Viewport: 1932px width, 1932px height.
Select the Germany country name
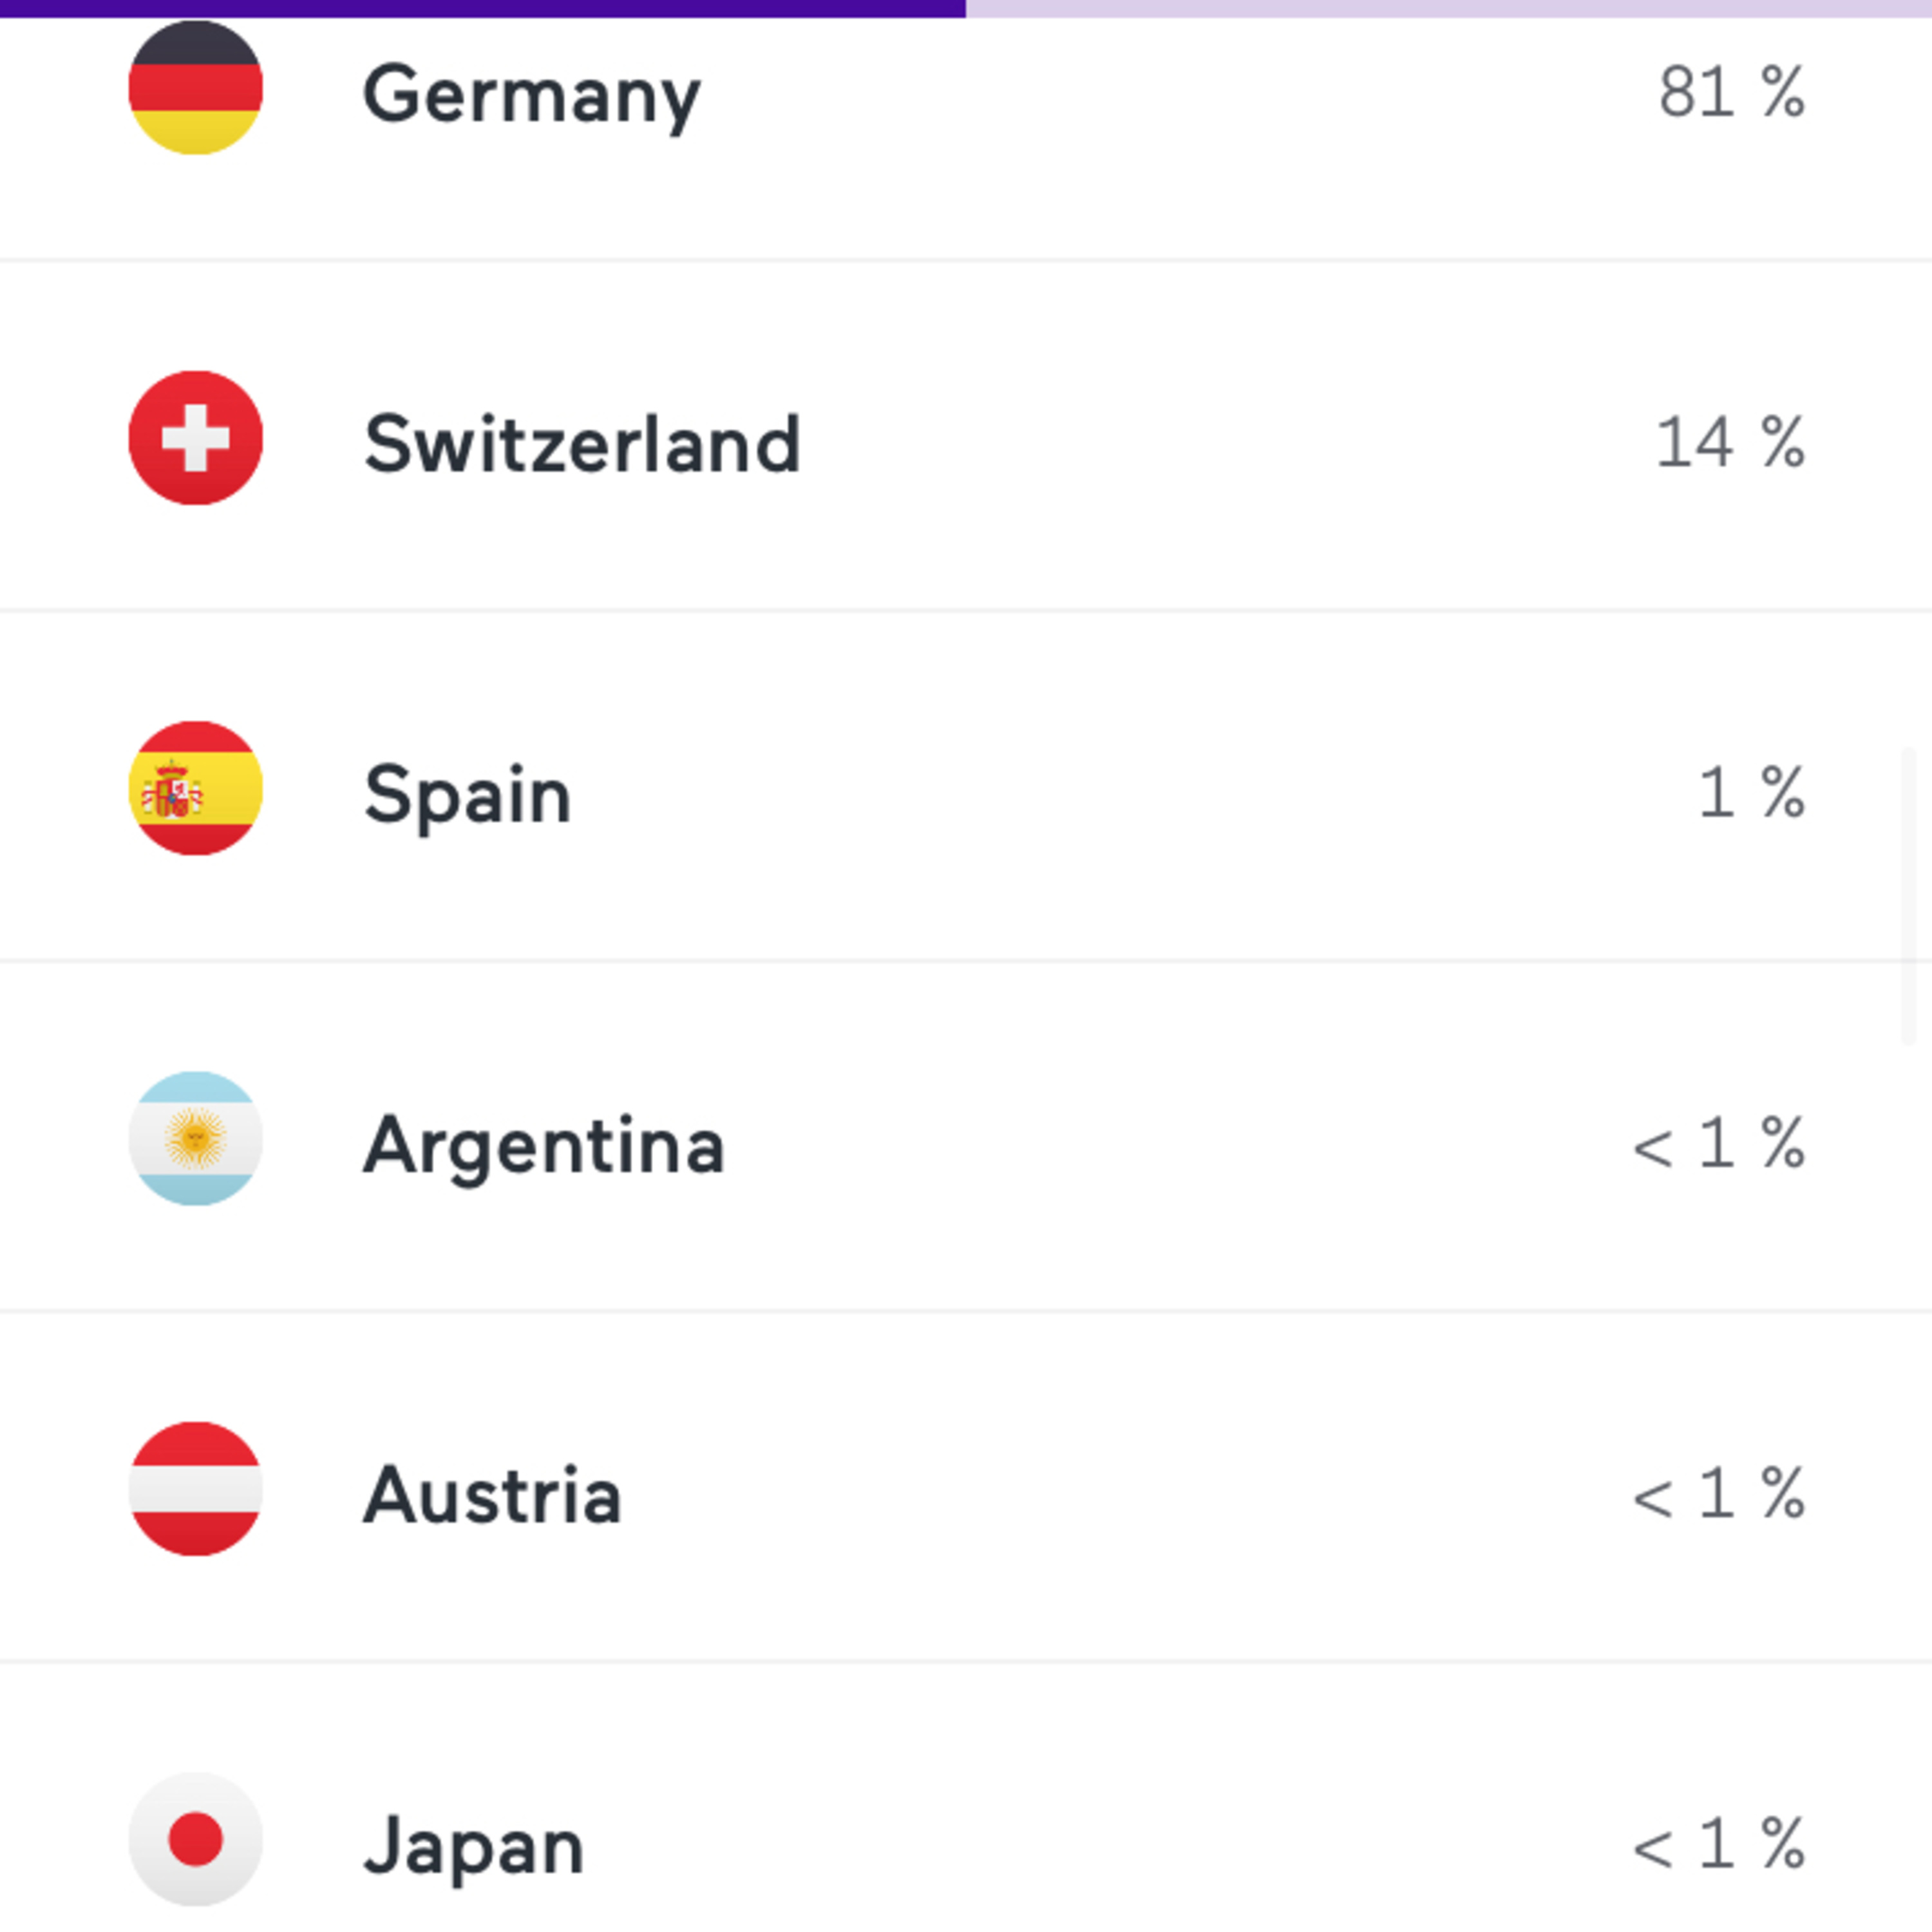[x=532, y=96]
